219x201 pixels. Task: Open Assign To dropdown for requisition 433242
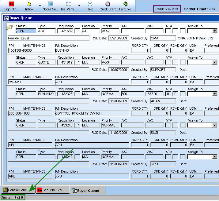coord(214,157)
